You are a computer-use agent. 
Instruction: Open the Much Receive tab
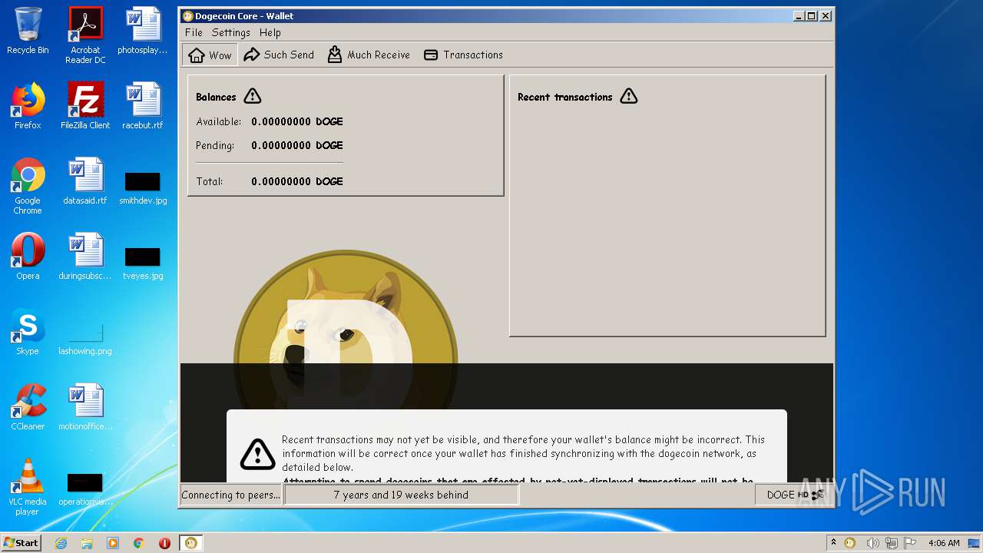[x=369, y=55]
